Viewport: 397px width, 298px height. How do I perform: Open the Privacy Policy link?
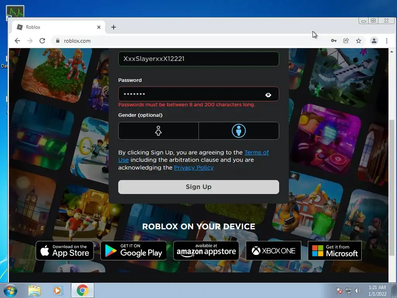[194, 168]
